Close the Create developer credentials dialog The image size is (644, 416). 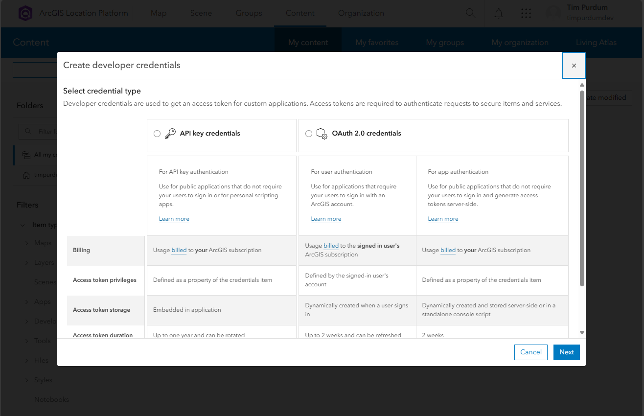coord(574,66)
